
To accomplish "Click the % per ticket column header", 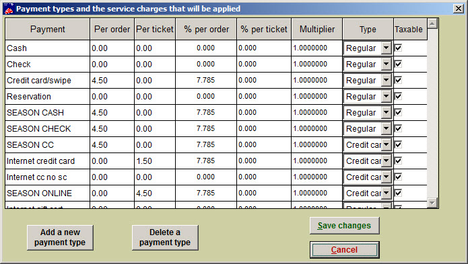I will click(x=264, y=29).
